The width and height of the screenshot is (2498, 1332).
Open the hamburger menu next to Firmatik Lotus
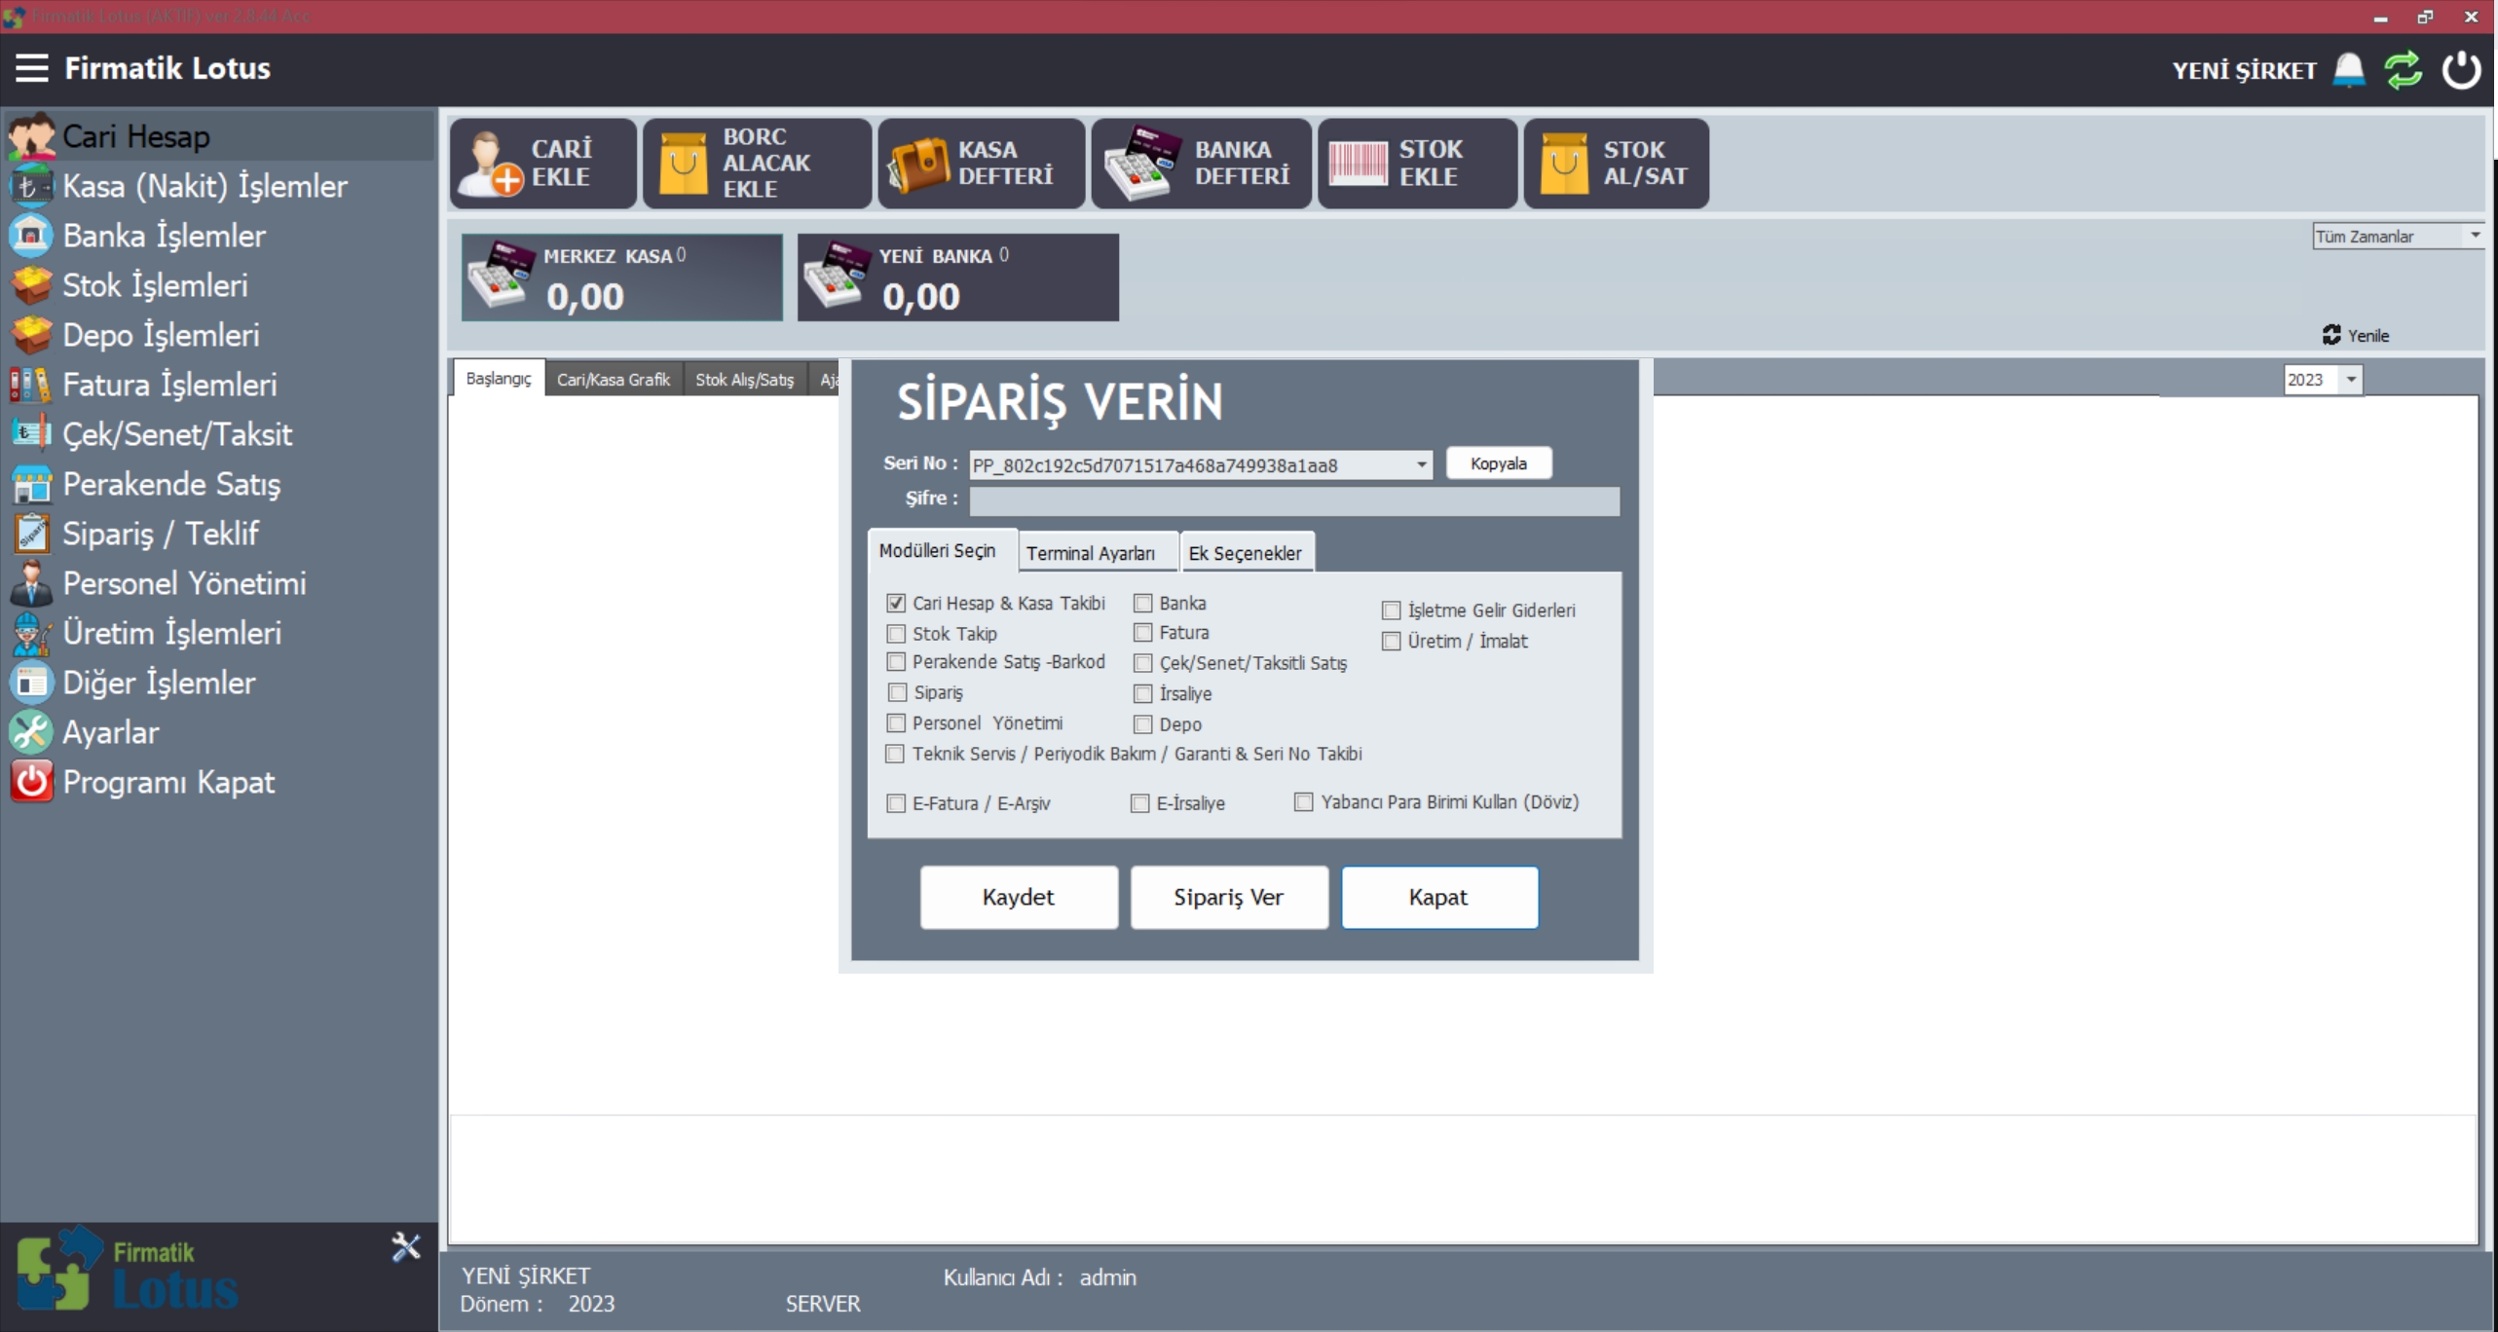31,68
